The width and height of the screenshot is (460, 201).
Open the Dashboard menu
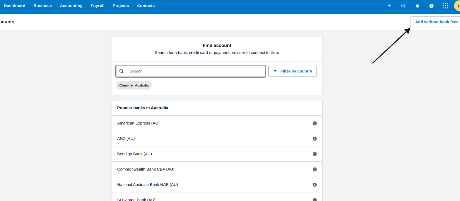[15, 6]
